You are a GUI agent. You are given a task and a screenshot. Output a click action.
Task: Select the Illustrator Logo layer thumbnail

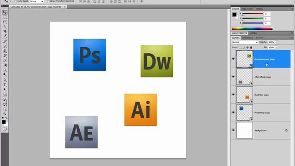(245, 95)
